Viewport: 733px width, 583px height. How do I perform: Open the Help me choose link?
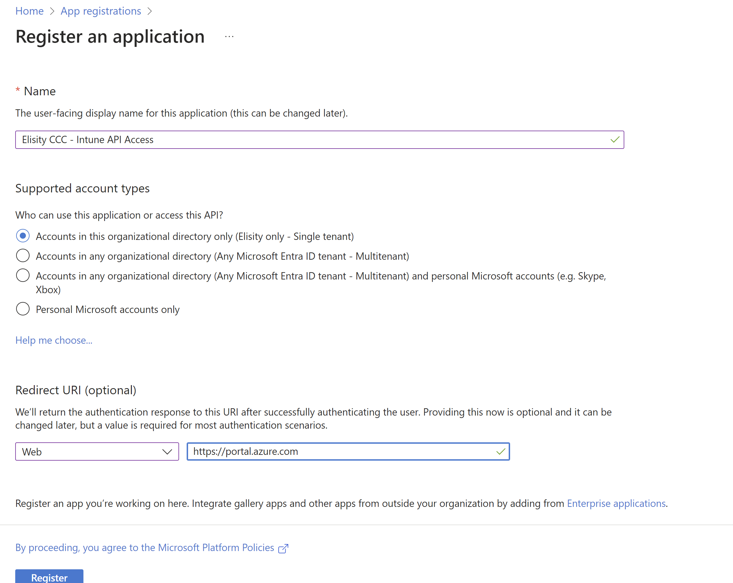[x=54, y=340]
